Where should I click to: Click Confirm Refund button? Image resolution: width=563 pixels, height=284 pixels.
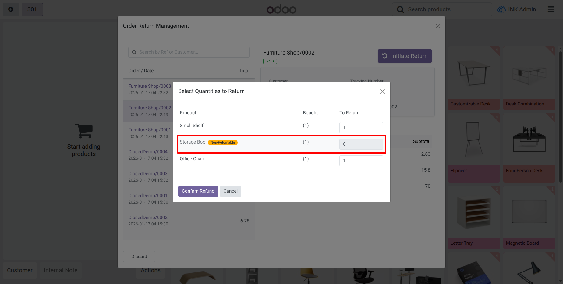point(198,191)
